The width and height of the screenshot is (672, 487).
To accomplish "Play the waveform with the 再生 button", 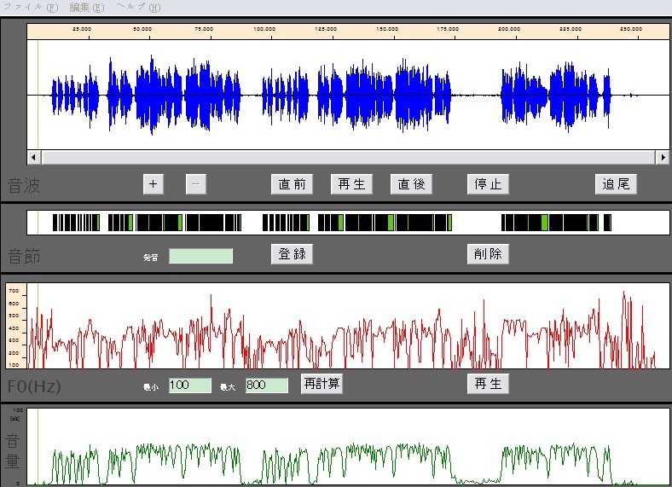I will coord(351,184).
